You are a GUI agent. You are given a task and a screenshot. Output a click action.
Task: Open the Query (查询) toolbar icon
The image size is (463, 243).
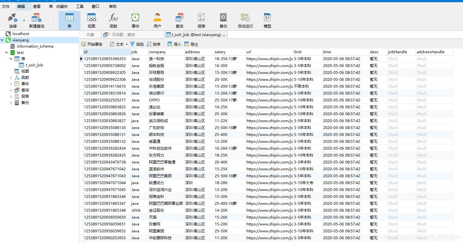coord(179,18)
